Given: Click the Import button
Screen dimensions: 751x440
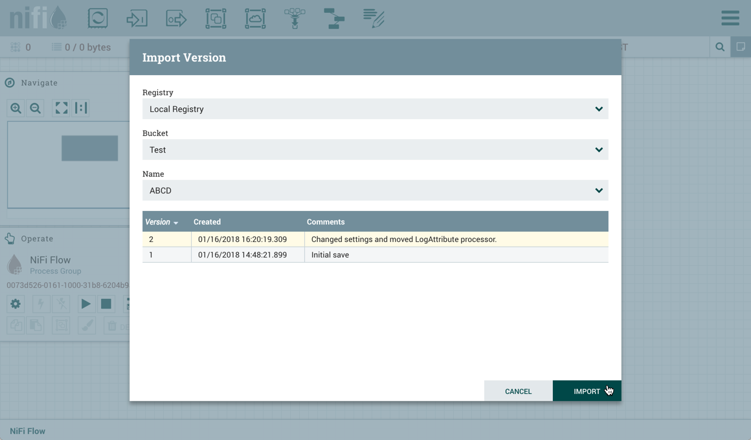Looking at the screenshot, I should pyautogui.click(x=587, y=391).
